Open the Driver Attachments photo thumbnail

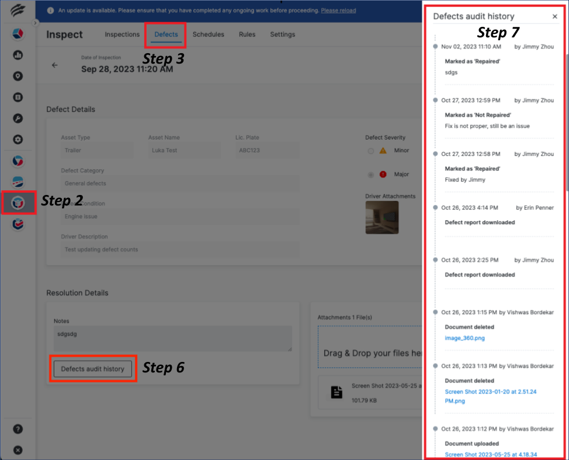point(382,217)
